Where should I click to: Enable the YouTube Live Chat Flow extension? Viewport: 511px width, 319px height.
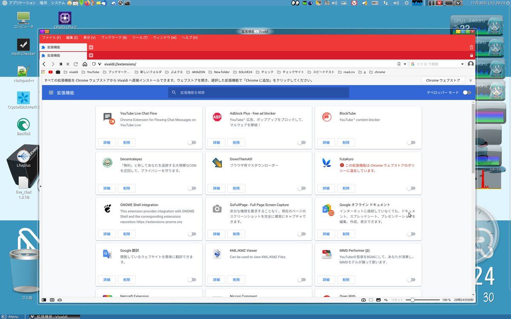coord(192,142)
